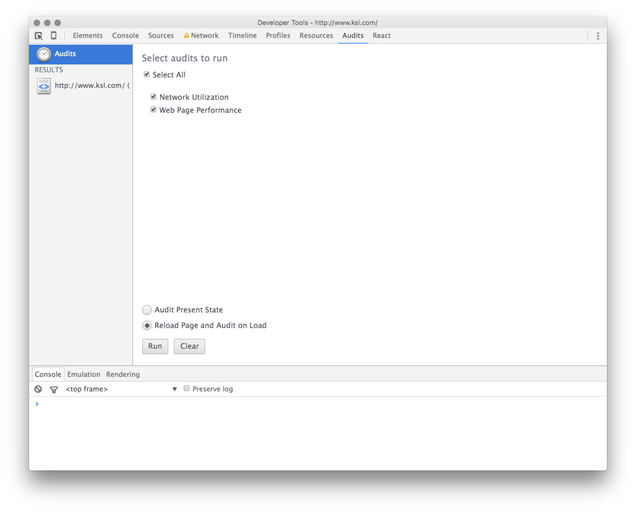Uncheck Network Utilization audit
This screenshot has height=512, width=636.
pos(153,97)
